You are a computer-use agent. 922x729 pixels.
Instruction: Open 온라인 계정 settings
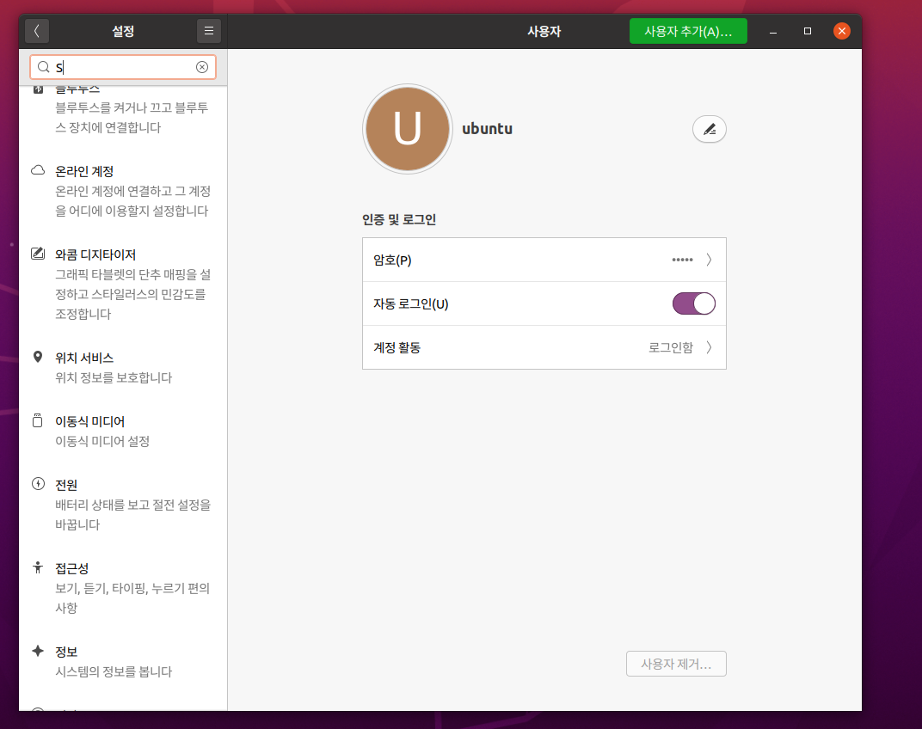pyautogui.click(x=123, y=191)
